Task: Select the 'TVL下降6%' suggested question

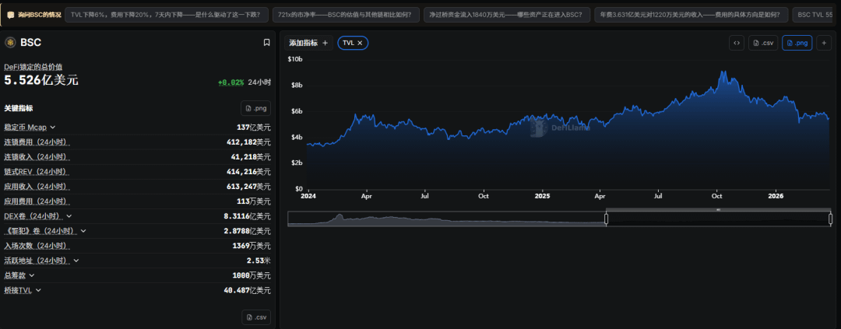Action: (167, 15)
